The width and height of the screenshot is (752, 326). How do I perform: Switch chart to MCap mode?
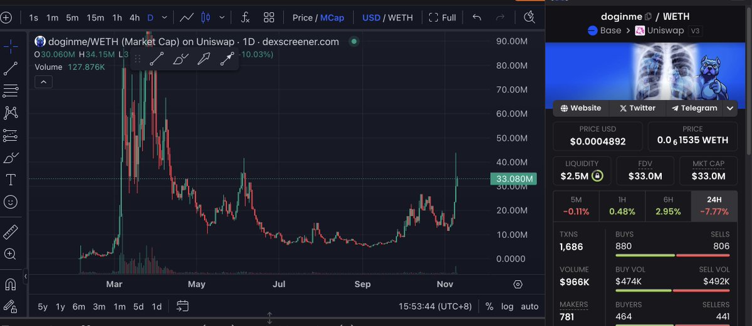[332, 18]
